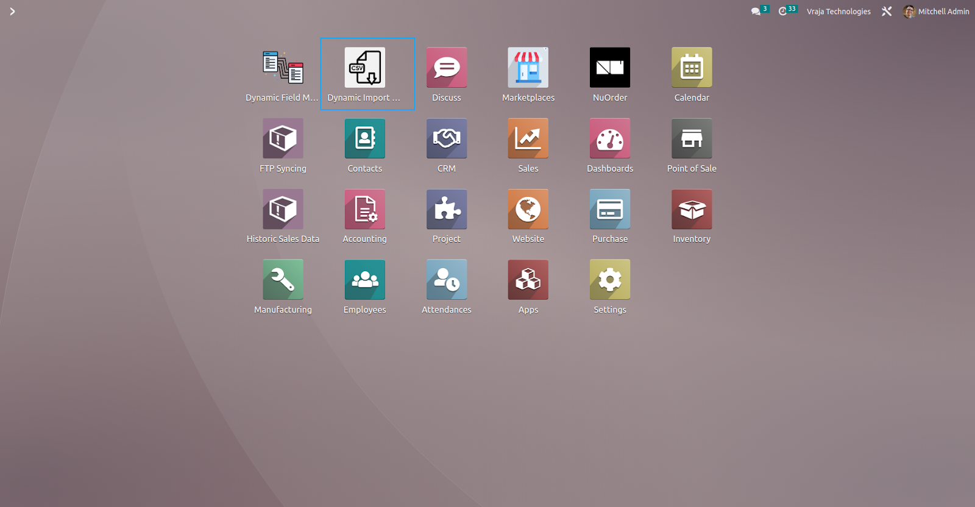Open the Dashboards app
This screenshot has height=507, width=975.
(609, 138)
